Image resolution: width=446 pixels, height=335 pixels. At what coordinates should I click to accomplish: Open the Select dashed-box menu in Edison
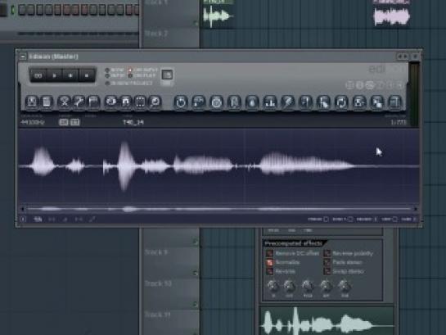140,102
